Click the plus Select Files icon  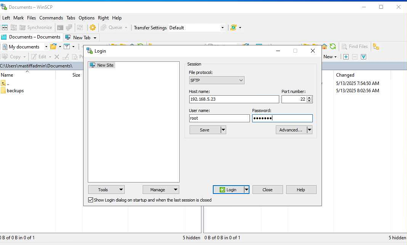346,57
